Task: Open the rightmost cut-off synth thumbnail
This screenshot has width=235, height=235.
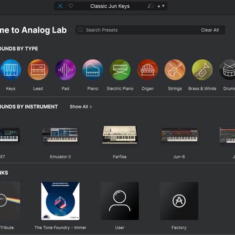Action: [x=227, y=136]
